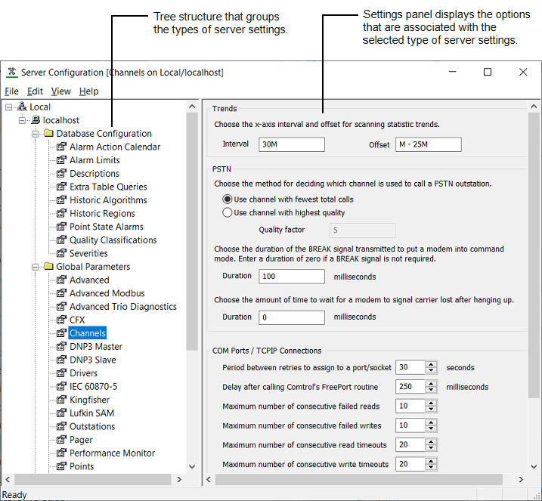Collapse the Global Parameters tree node
The width and height of the screenshot is (542, 501).
tap(36, 267)
